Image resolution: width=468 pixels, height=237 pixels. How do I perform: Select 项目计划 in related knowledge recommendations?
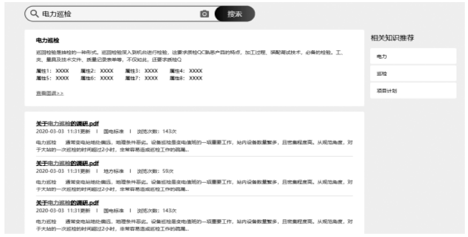(413, 91)
